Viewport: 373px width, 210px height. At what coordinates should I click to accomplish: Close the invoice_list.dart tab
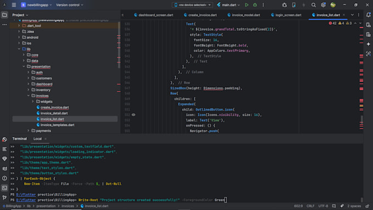coord(343,15)
